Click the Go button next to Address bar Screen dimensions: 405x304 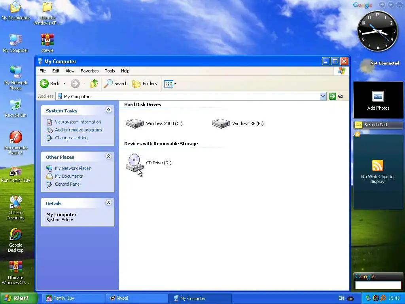pyautogui.click(x=336, y=96)
